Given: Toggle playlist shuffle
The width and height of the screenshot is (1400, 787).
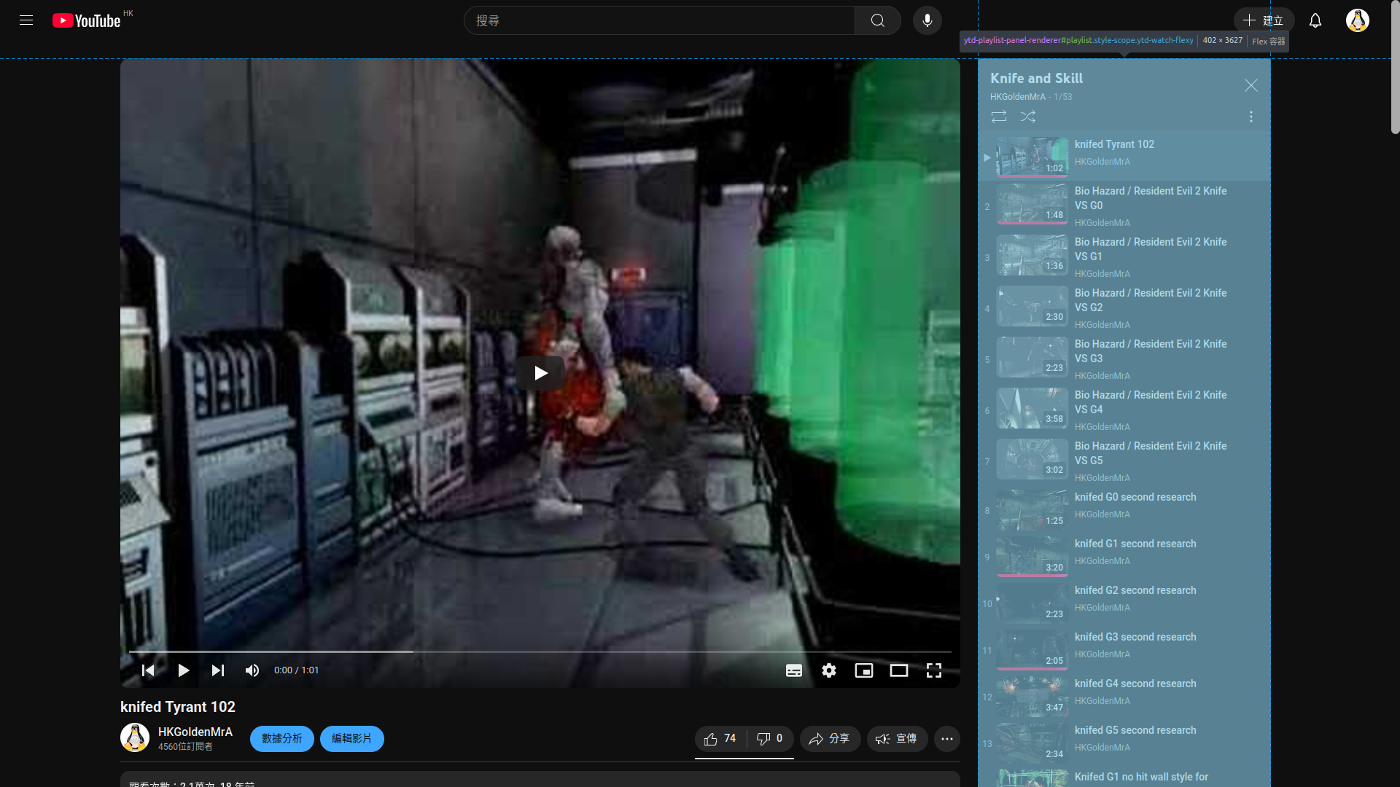Looking at the screenshot, I should (x=1028, y=117).
